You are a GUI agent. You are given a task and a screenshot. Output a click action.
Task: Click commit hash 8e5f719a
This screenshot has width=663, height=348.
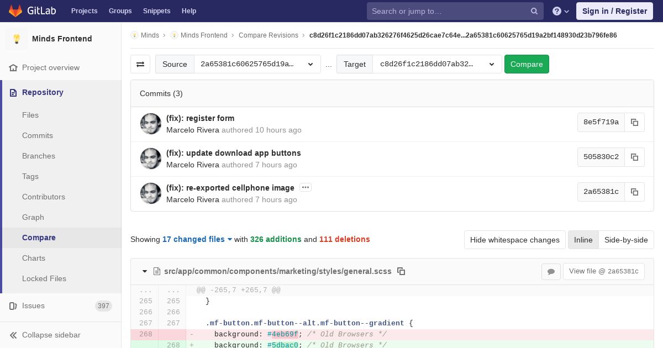coord(601,122)
